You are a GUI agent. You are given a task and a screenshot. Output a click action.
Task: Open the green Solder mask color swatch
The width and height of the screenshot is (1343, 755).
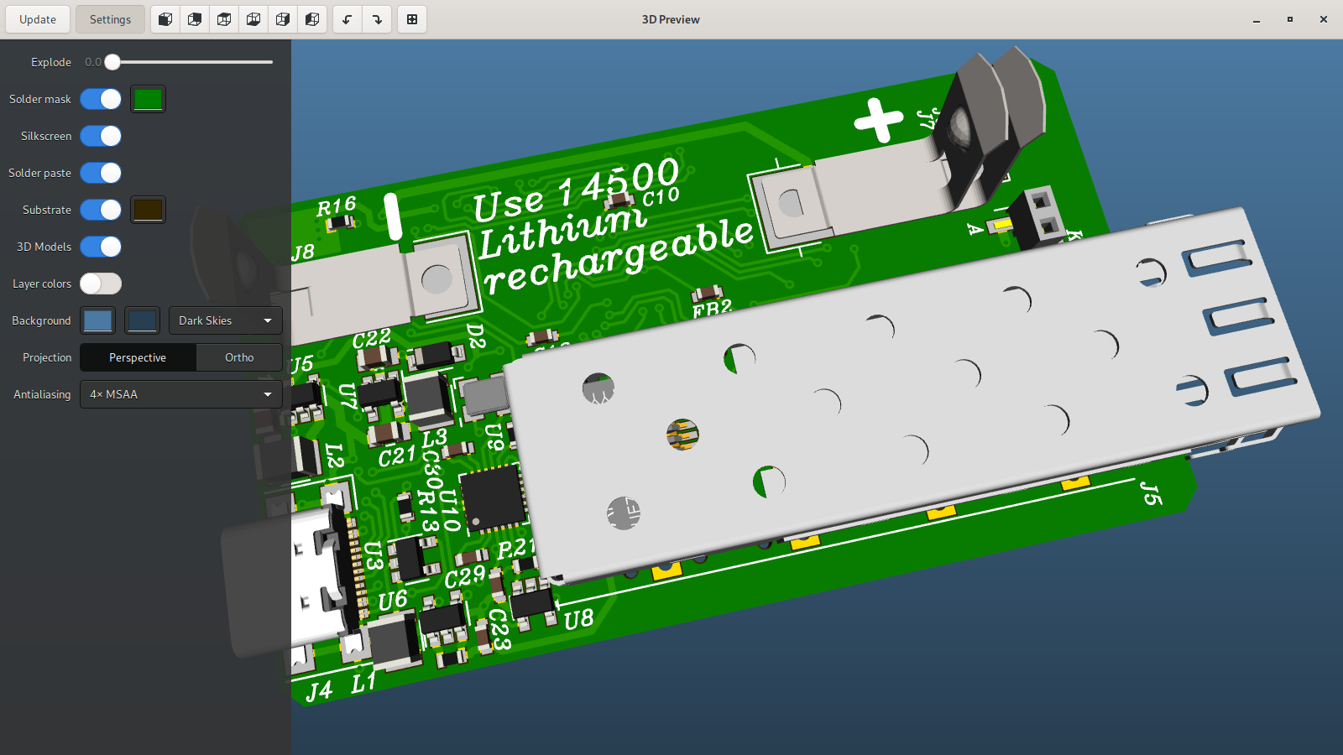pyautogui.click(x=148, y=99)
